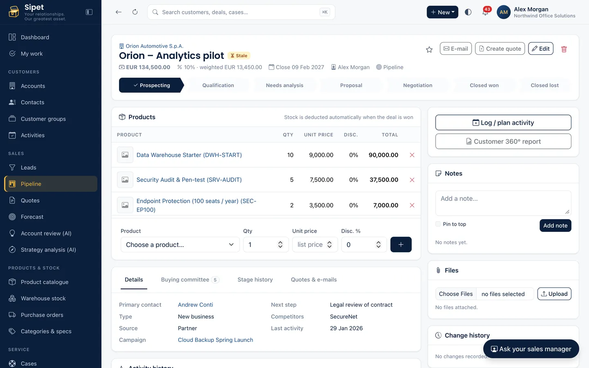Open Warehouse stock in the sidebar

[51, 298]
